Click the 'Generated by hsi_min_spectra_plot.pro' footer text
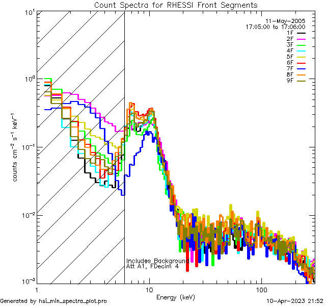Image resolution: width=326 pixels, height=306 pixels. pyautogui.click(x=53, y=301)
